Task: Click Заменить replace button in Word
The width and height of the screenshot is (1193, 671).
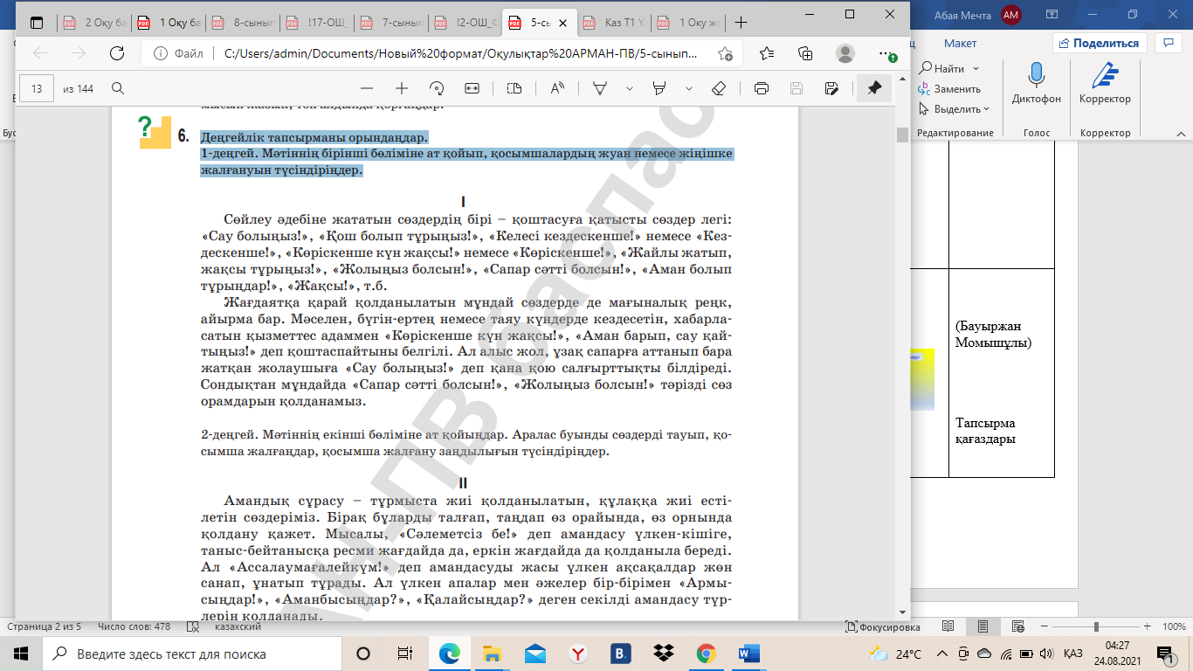Action: [949, 88]
